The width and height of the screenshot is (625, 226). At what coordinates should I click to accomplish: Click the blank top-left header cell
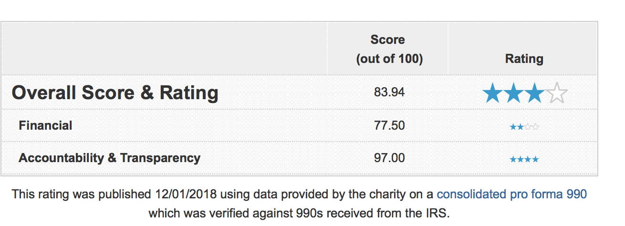click(164, 49)
